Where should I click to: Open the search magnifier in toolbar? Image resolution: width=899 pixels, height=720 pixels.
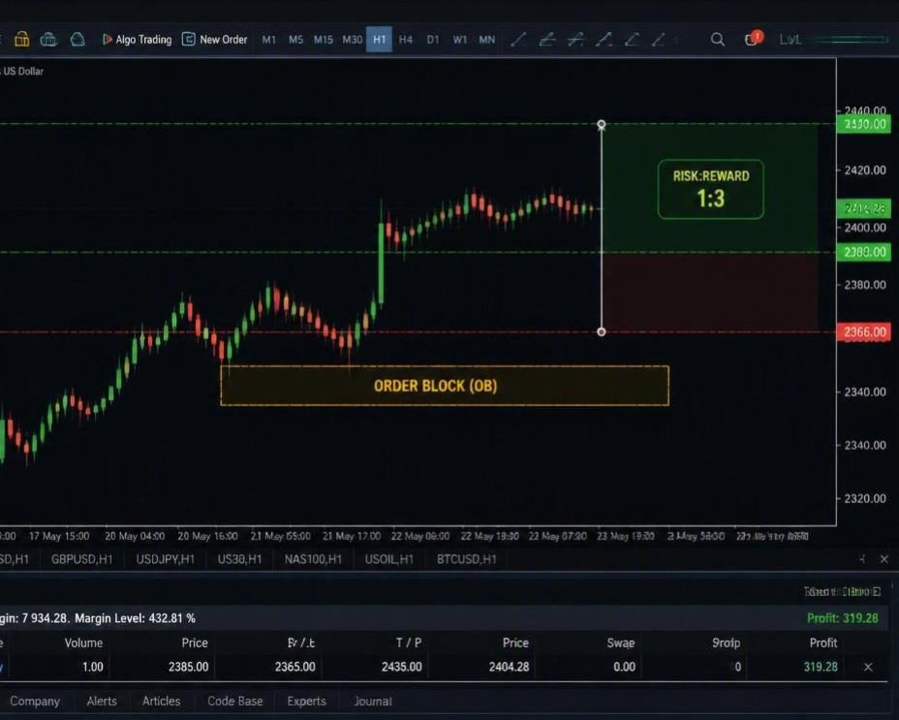(x=717, y=39)
